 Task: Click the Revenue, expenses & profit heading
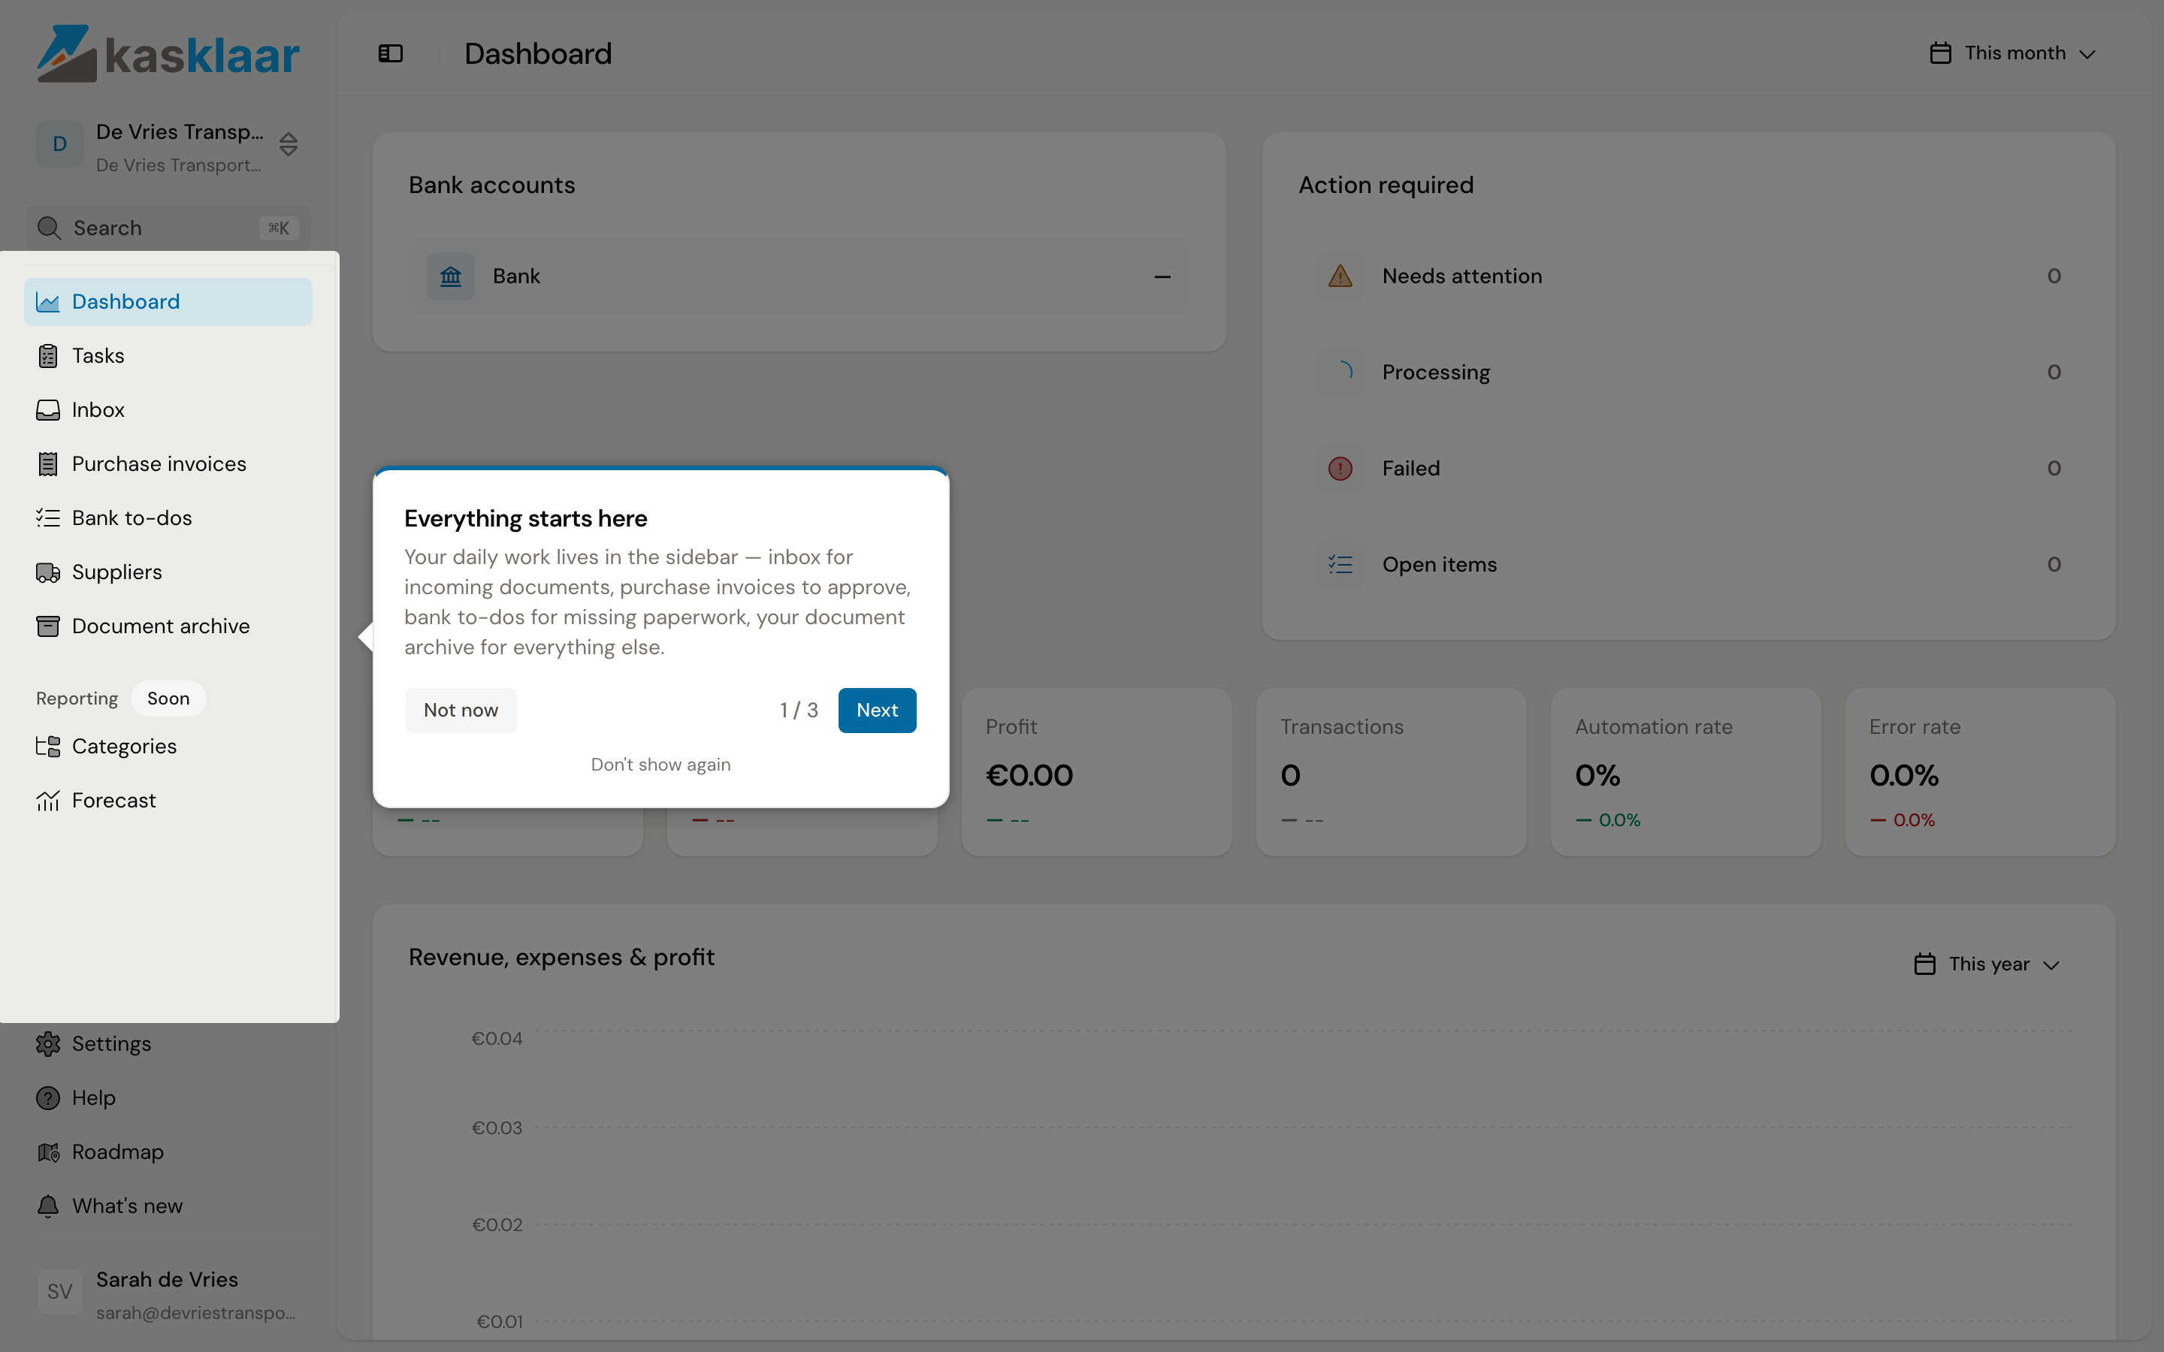pos(561,958)
